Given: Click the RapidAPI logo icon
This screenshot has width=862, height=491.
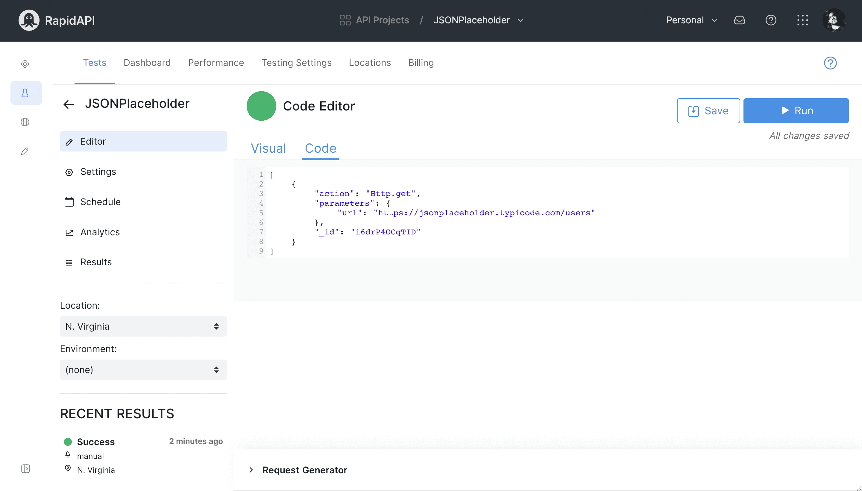Looking at the screenshot, I should (x=29, y=20).
